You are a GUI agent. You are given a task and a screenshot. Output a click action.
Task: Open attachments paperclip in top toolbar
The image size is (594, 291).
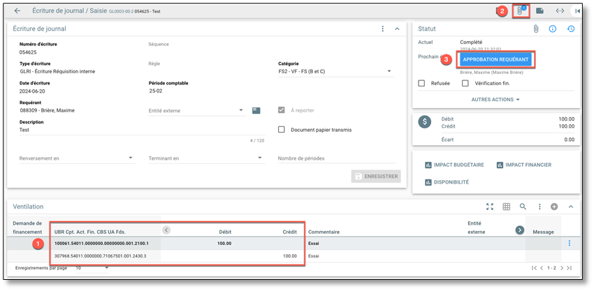tap(520, 11)
